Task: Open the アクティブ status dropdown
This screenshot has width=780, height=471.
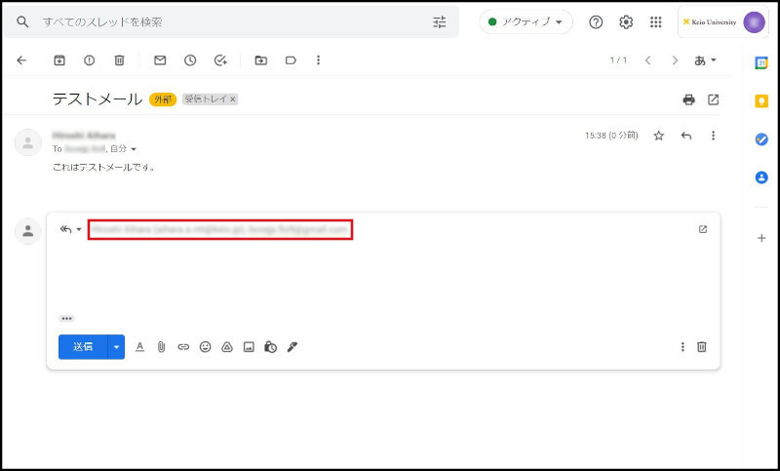Action: click(526, 21)
